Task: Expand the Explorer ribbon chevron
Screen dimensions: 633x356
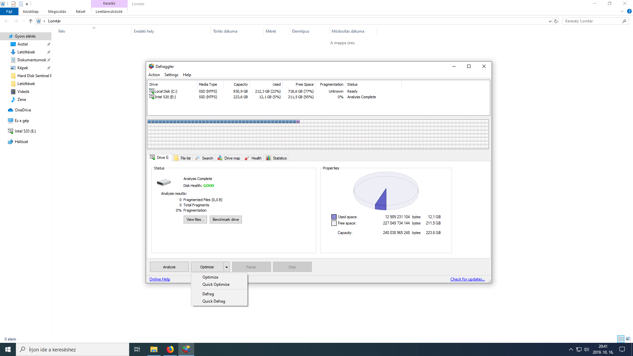Action: coord(622,11)
